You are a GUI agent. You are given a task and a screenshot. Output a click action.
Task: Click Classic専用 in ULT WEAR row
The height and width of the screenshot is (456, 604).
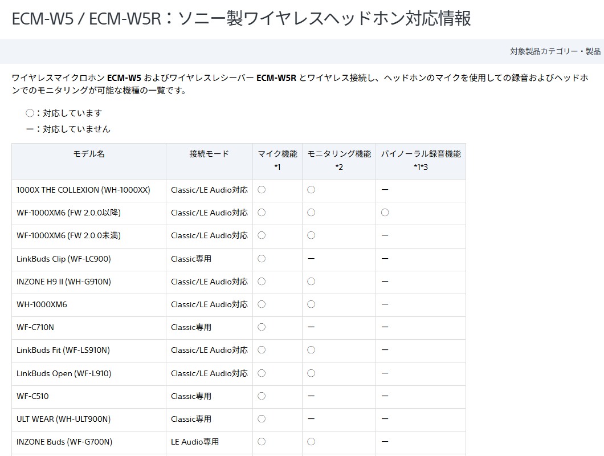(x=191, y=419)
